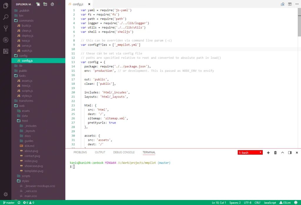
Task: Change indentation via Spaces: 2
Action: (x=235, y=203)
